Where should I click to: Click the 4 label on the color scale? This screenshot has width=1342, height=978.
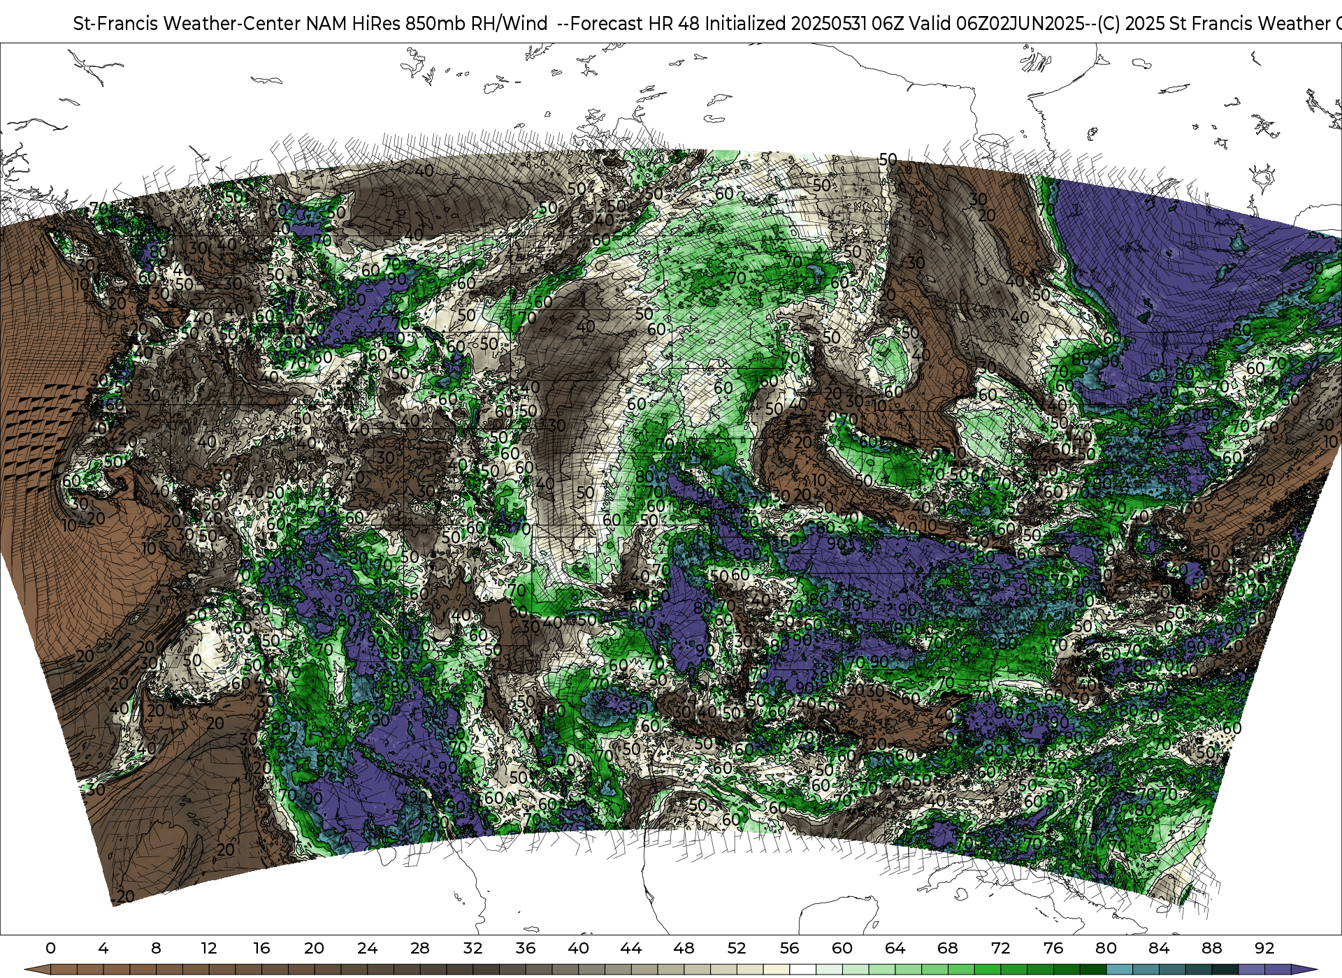(103, 949)
